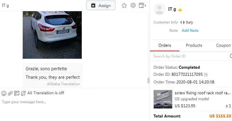Screen dimensions: 232x121
Task: Open the emoji picker
Action: pyautogui.click(x=4, y=93)
